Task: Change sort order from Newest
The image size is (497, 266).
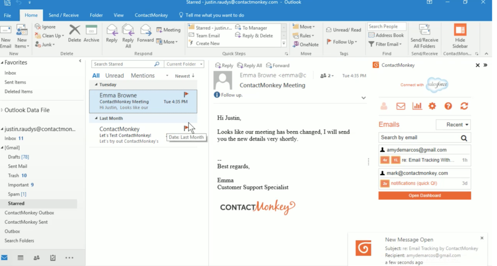Action: point(184,76)
